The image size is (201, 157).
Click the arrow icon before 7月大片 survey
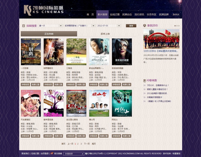(144, 85)
